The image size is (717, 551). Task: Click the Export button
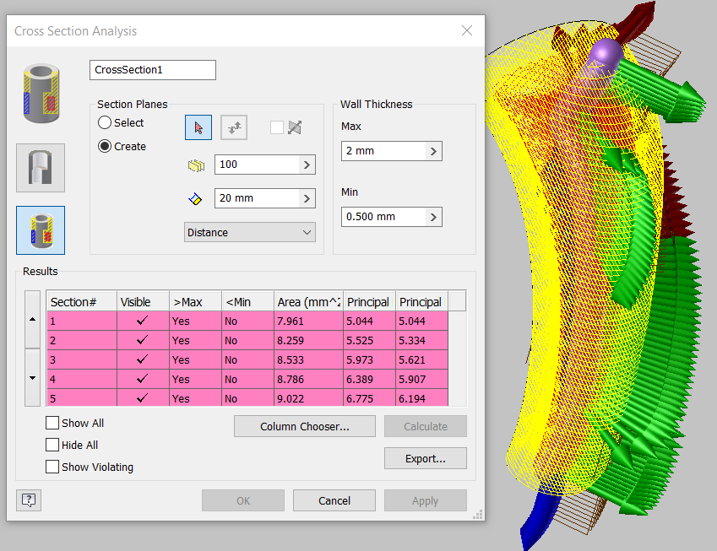tap(425, 458)
